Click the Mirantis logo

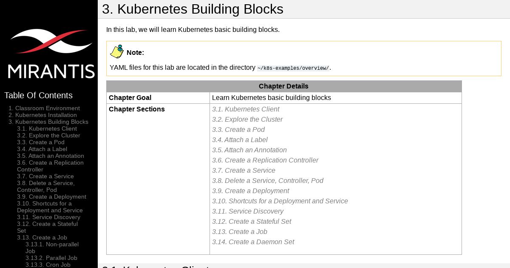(51, 53)
